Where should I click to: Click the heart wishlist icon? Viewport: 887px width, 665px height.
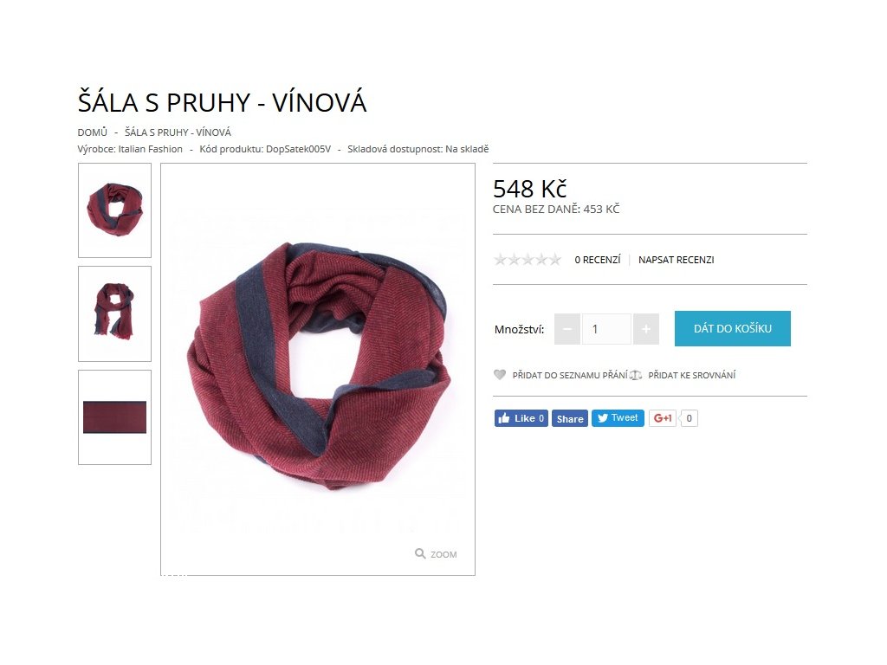[x=500, y=374]
